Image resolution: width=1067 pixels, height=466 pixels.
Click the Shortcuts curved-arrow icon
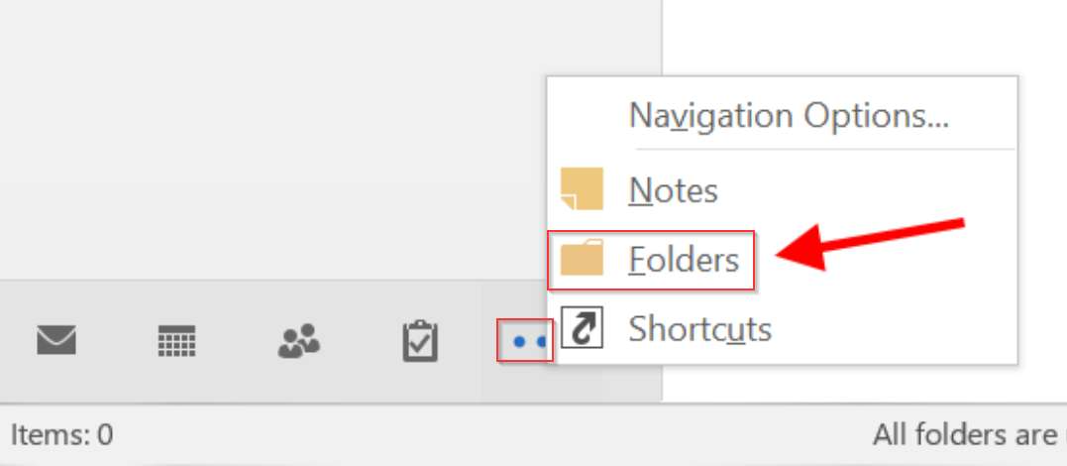tap(582, 327)
